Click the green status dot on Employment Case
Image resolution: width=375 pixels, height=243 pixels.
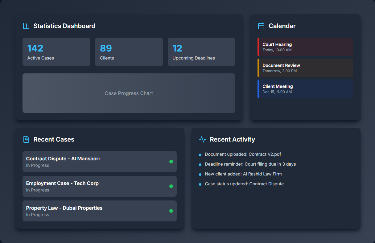(171, 186)
